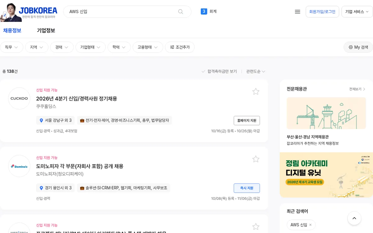The image size is (373, 233).
Task: Click 10/08(목) 등록 • 11/06(금) 마감 text
Action: pyautogui.click(x=235, y=199)
